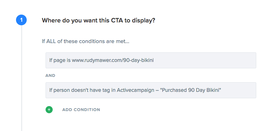Select the blue step 1 circle badge
Image resolution: width=273 pixels, height=131 pixels.
[x=21, y=20]
